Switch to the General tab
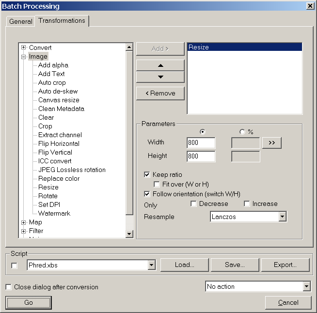 (21, 21)
